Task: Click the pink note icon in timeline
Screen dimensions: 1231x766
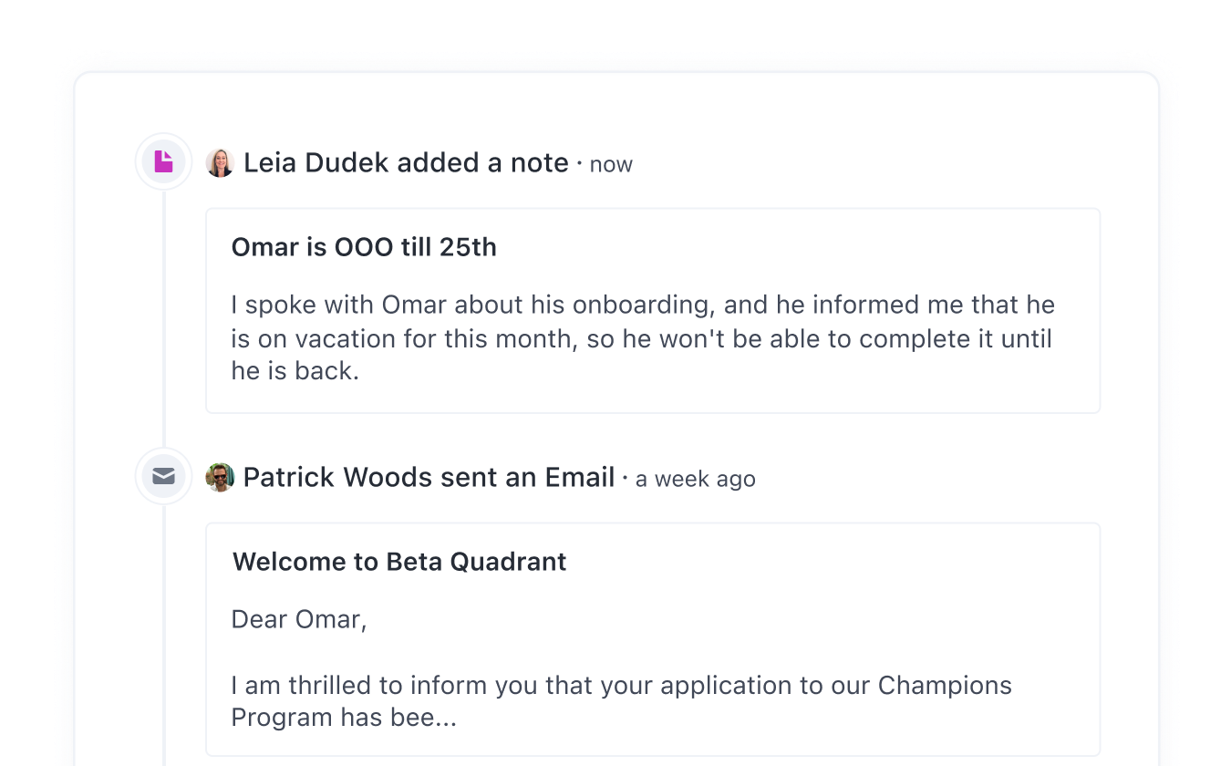Action: click(163, 162)
